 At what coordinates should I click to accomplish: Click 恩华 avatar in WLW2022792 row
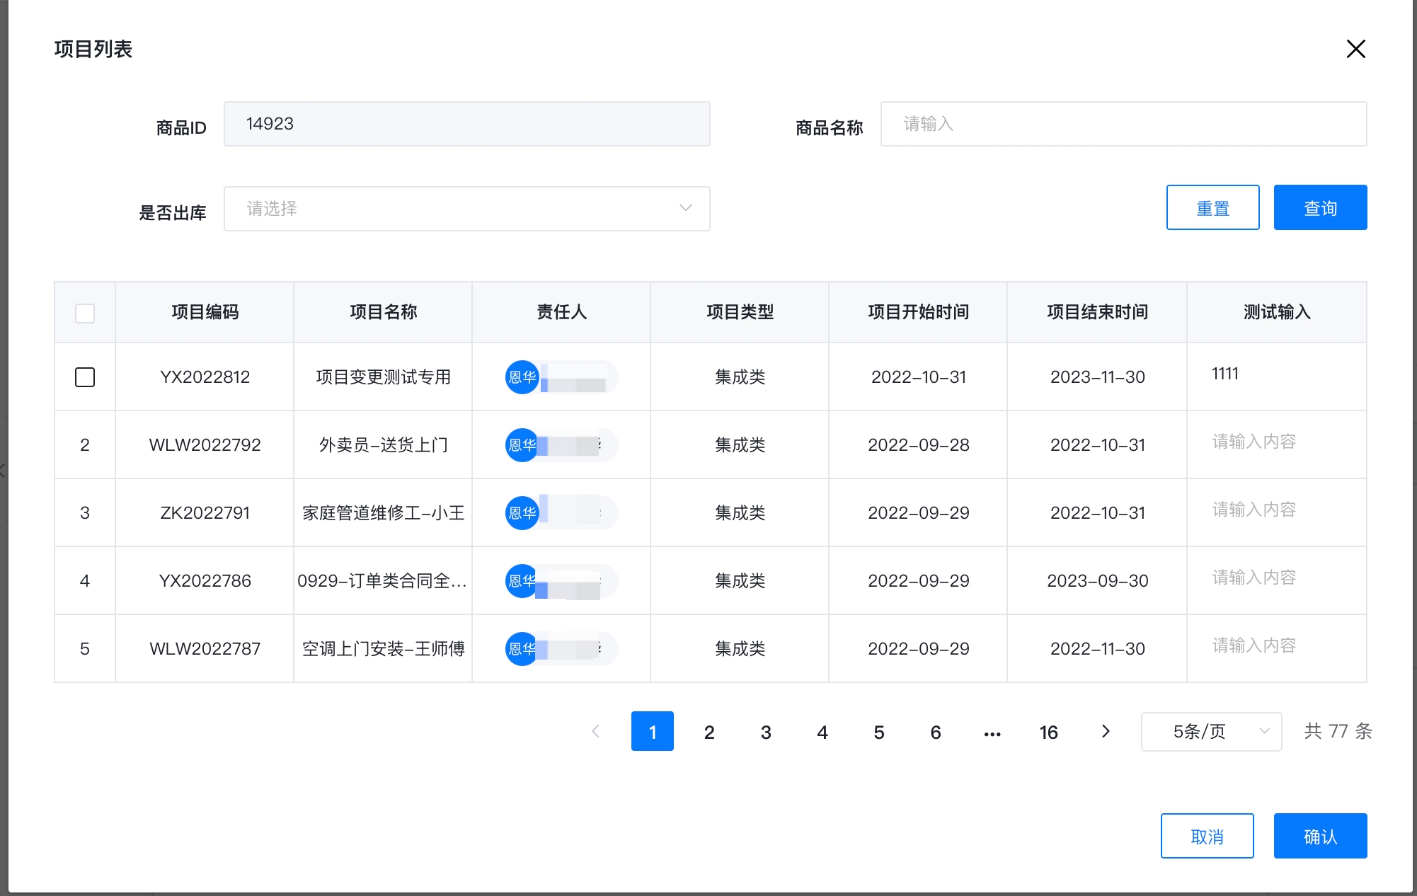[522, 445]
